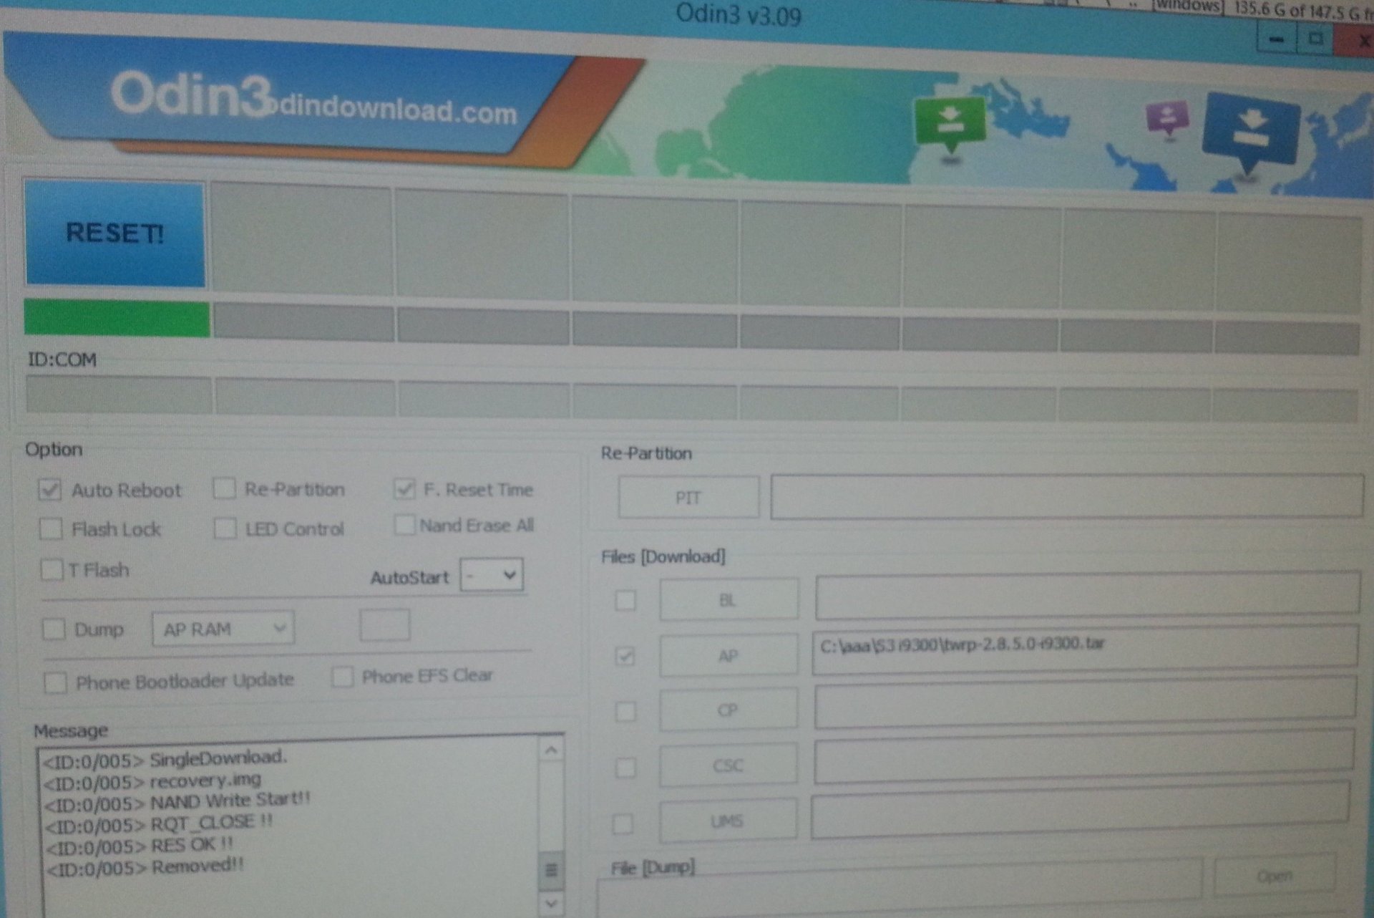This screenshot has width=1374, height=918.
Task: Click the 'NAND Write Start!!' log line
Action: click(x=177, y=801)
